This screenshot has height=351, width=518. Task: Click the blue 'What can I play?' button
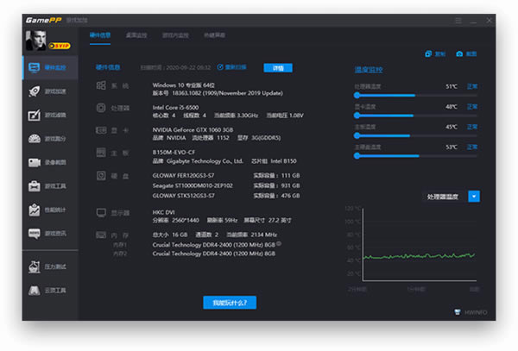pos(230,303)
